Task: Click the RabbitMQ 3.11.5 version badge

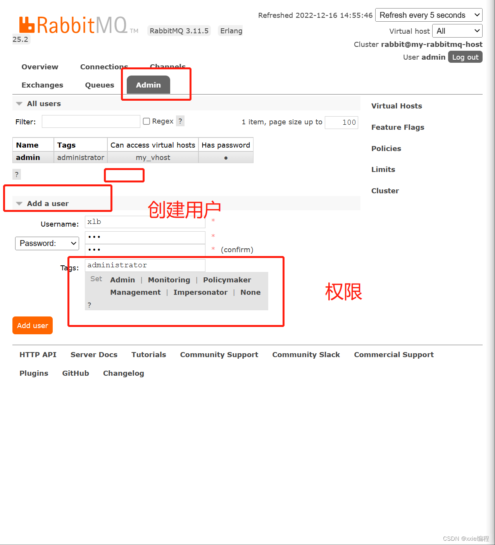Action: click(179, 31)
